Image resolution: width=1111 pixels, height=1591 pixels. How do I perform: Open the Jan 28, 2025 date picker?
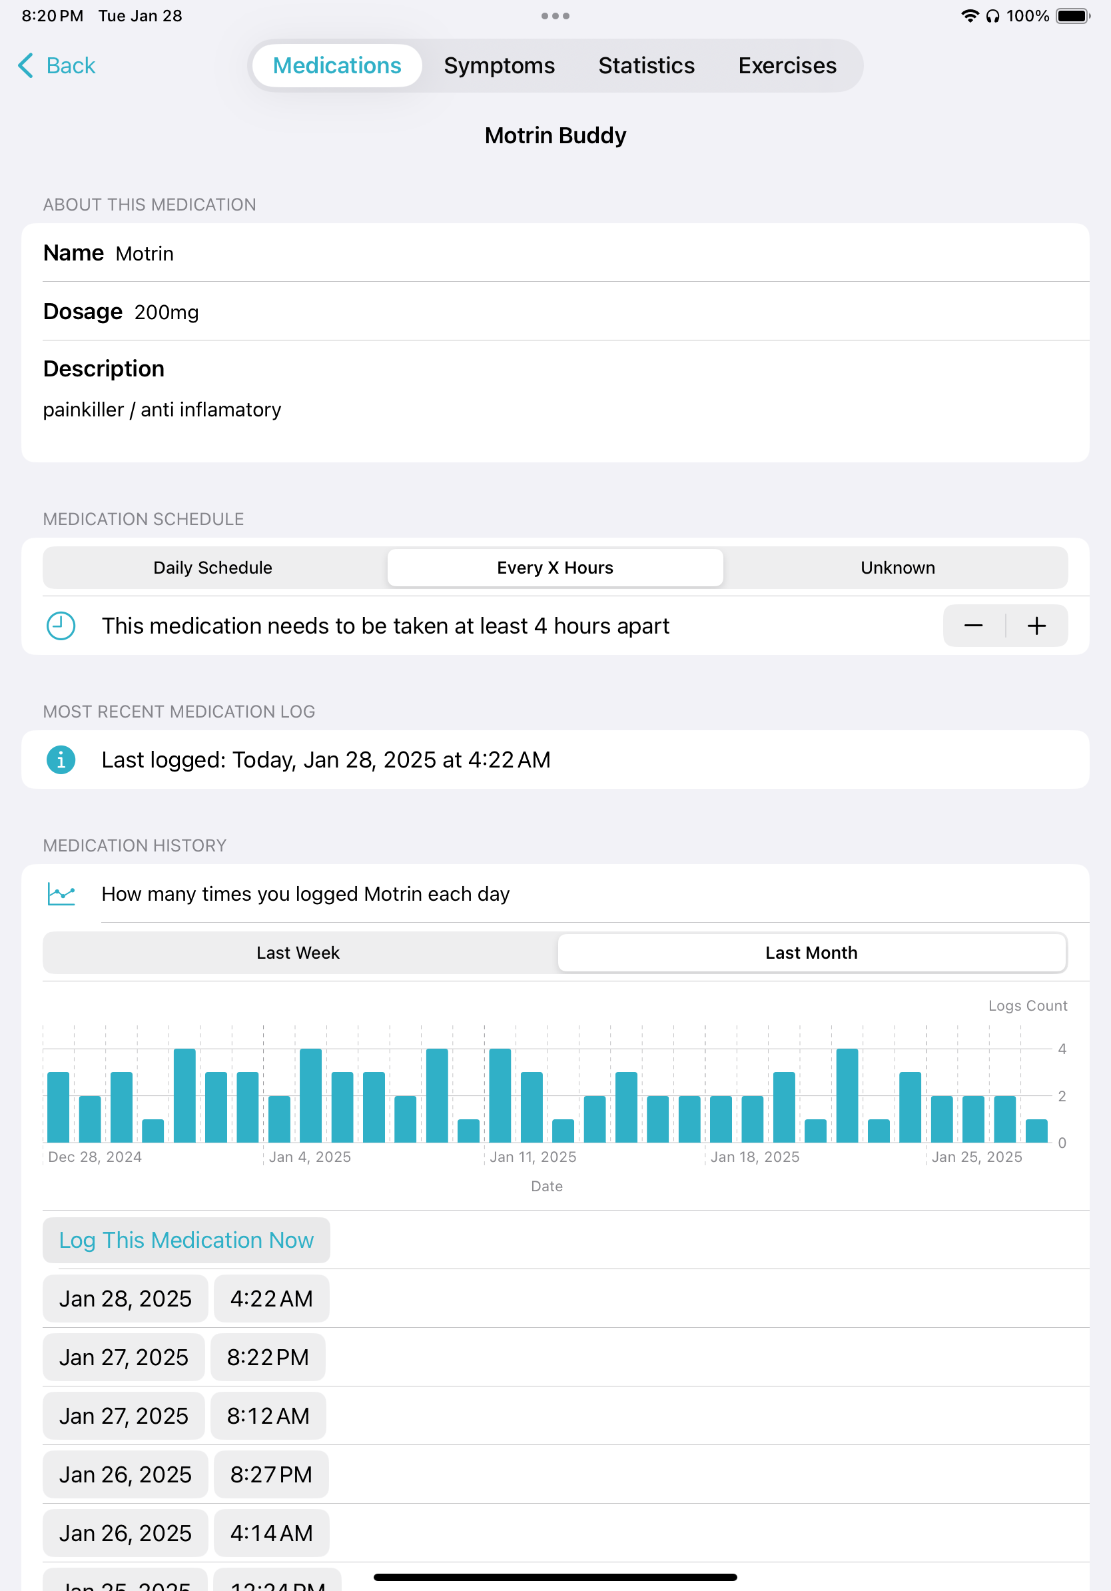click(125, 1298)
